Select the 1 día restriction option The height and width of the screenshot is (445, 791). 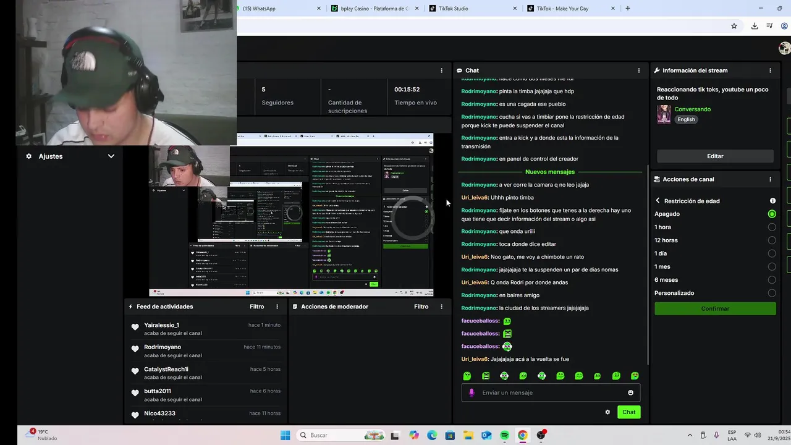[x=772, y=253]
